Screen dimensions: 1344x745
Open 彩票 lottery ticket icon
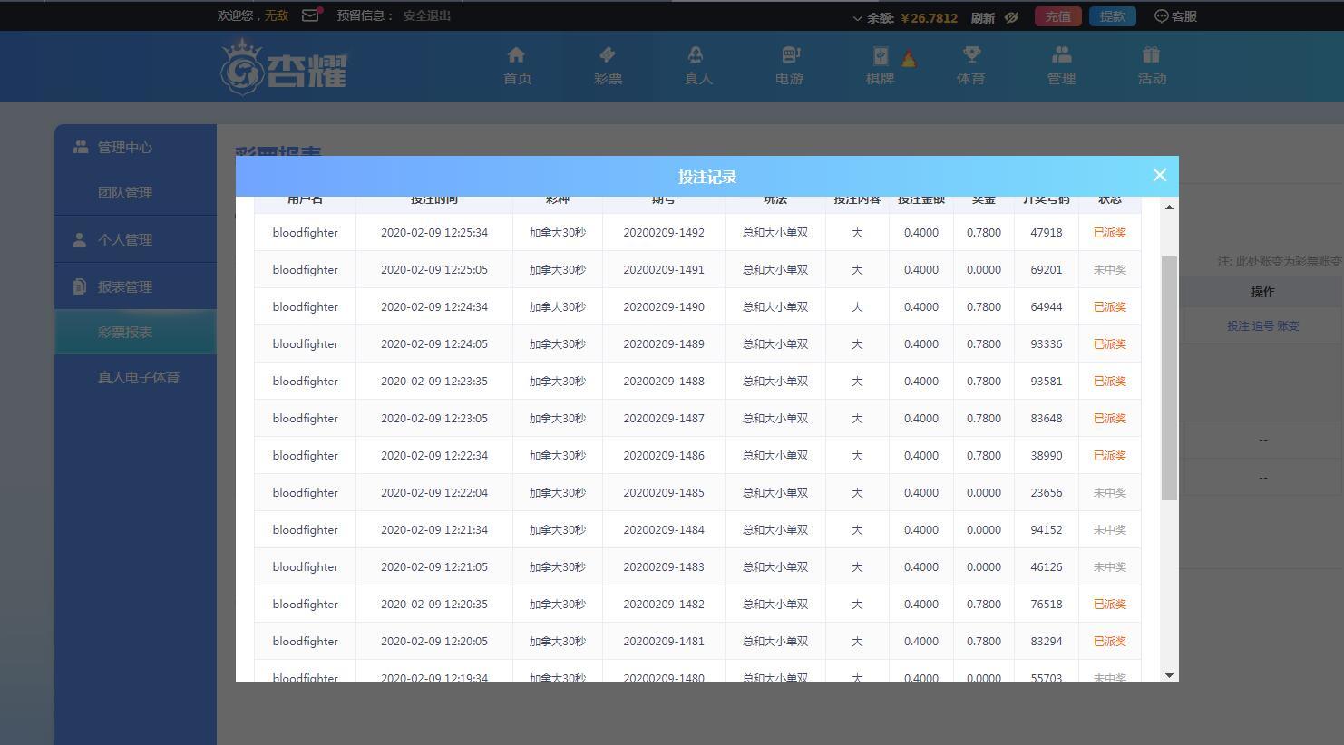608,54
